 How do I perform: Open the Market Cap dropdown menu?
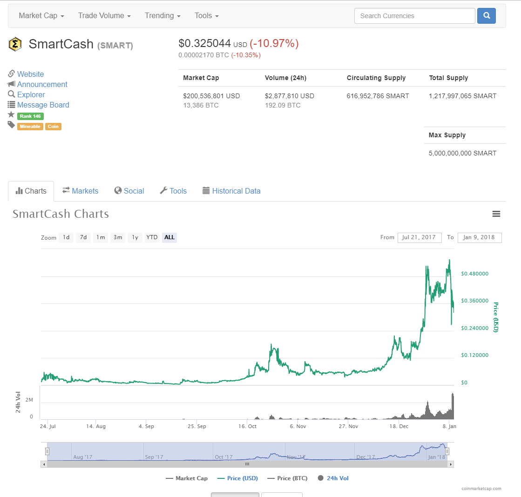click(x=41, y=16)
